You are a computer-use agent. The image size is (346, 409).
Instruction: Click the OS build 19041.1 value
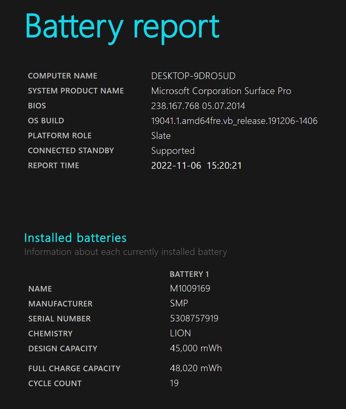tap(234, 121)
